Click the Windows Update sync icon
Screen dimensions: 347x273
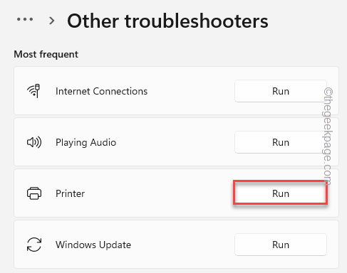tap(34, 245)
